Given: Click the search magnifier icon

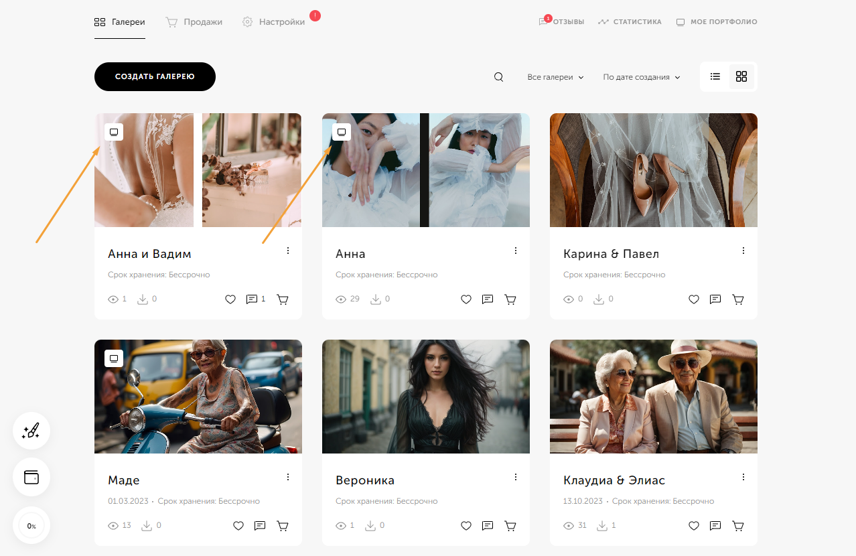Looking at the screenshot, I should [498, 77].
